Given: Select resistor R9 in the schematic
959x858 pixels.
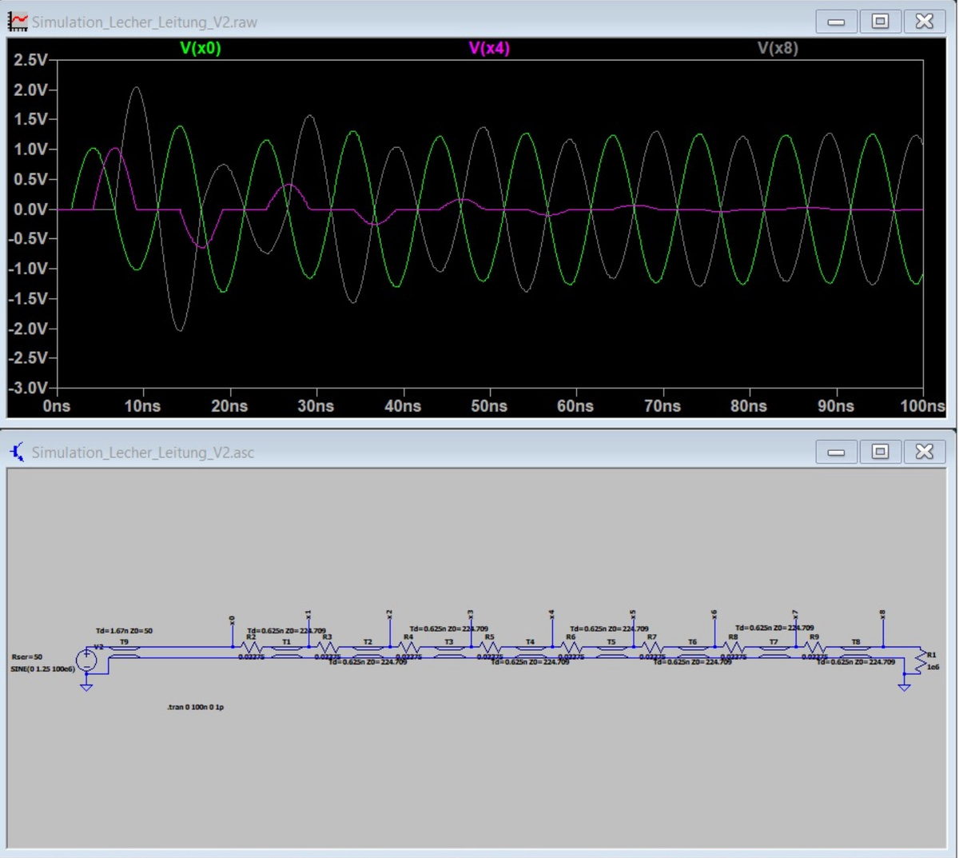Looking at the screenshot, I should click(x=814, y=647).
